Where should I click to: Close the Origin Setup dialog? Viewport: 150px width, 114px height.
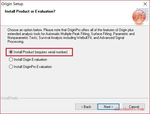[145, 4]
